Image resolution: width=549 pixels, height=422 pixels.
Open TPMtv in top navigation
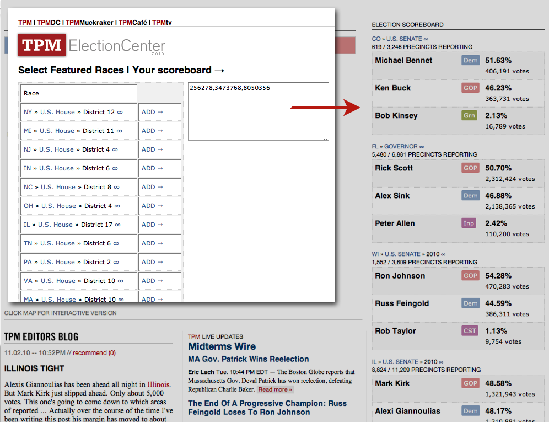(x=162, y=23)
